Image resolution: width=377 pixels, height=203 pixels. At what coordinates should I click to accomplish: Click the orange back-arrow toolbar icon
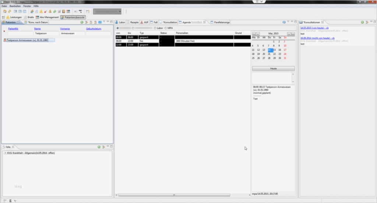click(x=10, y=11)
